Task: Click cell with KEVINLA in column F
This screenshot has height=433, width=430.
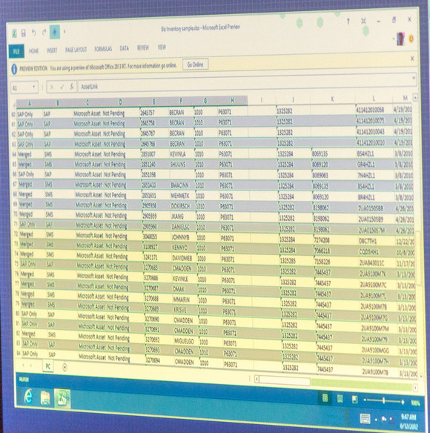Action: 182,154
